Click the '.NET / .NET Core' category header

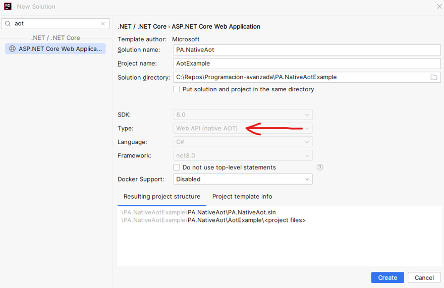click(55, 38)
